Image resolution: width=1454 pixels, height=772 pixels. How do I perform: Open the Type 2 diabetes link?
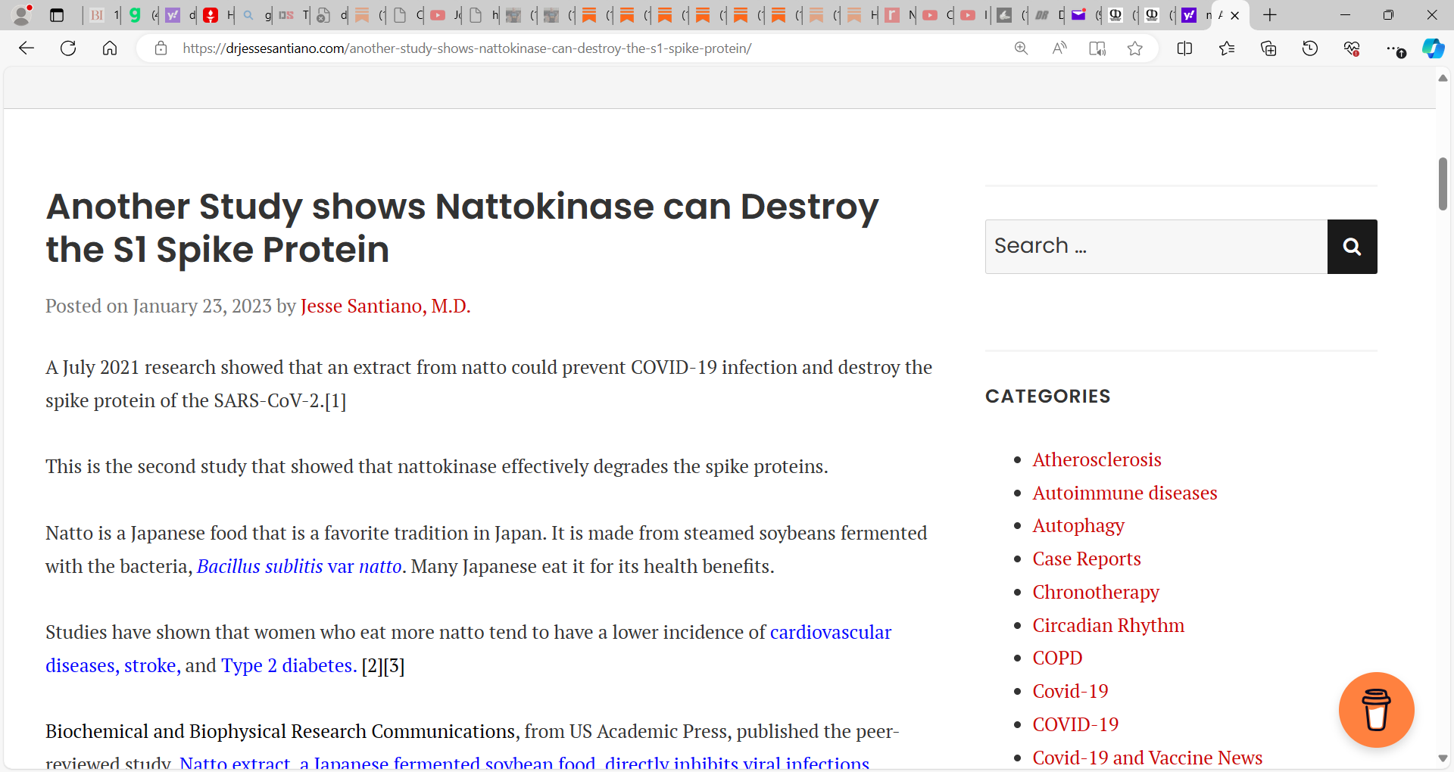[289, 665]
